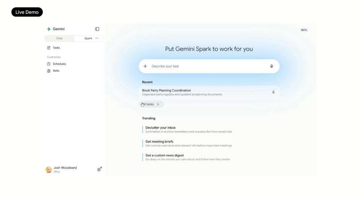Click the Trending section heading
Viewport: 361px width, 200px height.
tap(149, 119)
